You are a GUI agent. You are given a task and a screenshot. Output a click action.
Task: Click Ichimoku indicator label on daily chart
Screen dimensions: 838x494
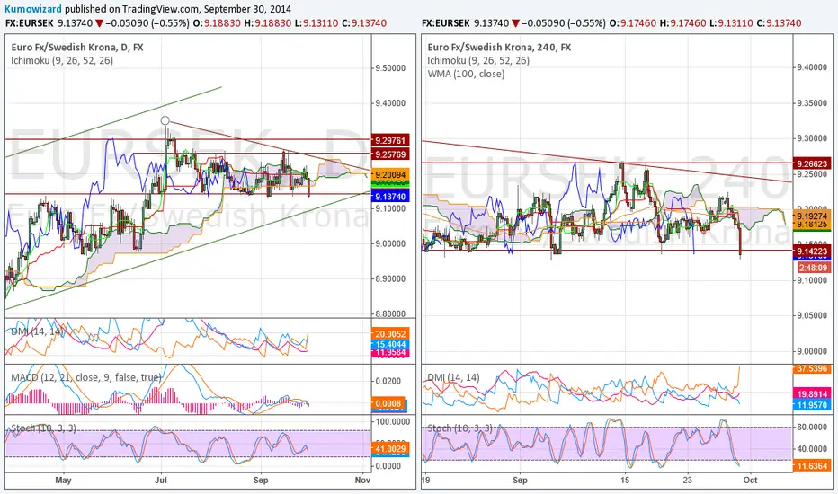click(x=62, y=60)
